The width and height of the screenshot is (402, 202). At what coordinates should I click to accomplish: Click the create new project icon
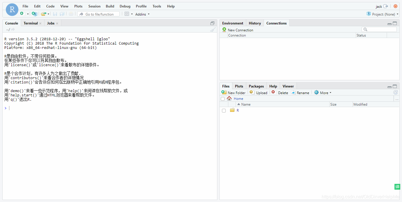click(34, 14)
